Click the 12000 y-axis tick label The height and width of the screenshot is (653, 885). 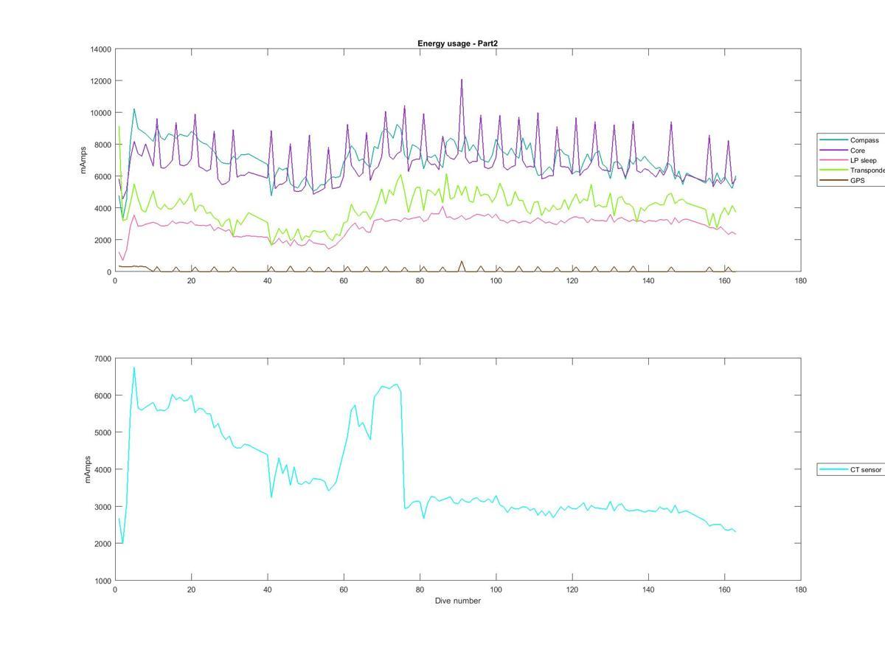pyautogui.click(x=100, y=81)
